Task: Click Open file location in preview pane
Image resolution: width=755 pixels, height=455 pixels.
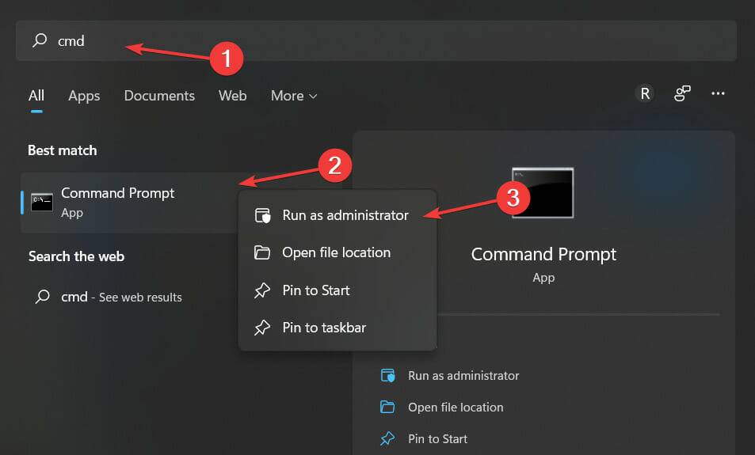Action: click(456, 408)
